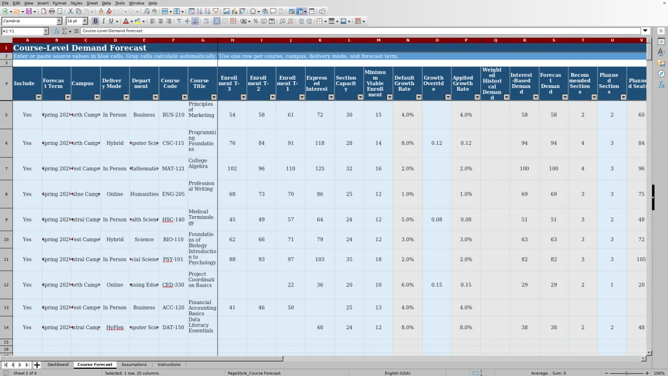Toggle underline formatting
Viewport: 668px width, 376px height.
111,21
